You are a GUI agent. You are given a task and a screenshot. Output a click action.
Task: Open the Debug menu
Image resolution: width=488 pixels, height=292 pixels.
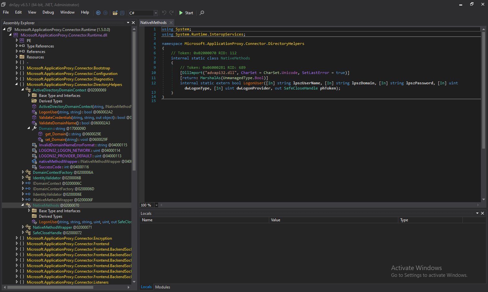(48, 12)
